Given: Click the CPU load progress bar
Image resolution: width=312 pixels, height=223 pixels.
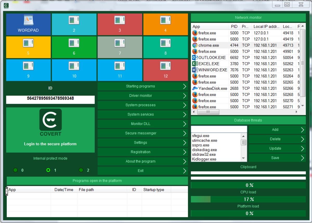Looking at the screenshot, I should (248, 199).
